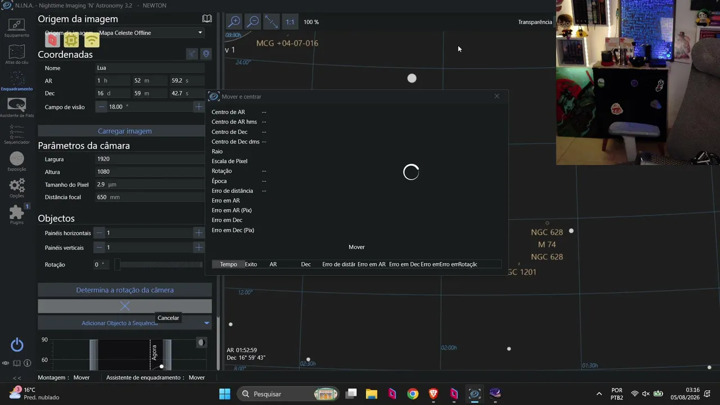Toggle the moon icon on altitude chart
This screenshot has height=405, width=720.
click(x=201, y=342)
